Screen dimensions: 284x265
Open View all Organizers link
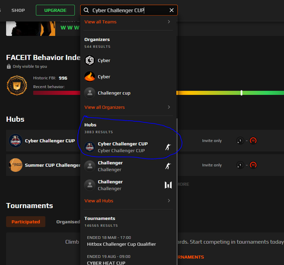tap(105, 107)
